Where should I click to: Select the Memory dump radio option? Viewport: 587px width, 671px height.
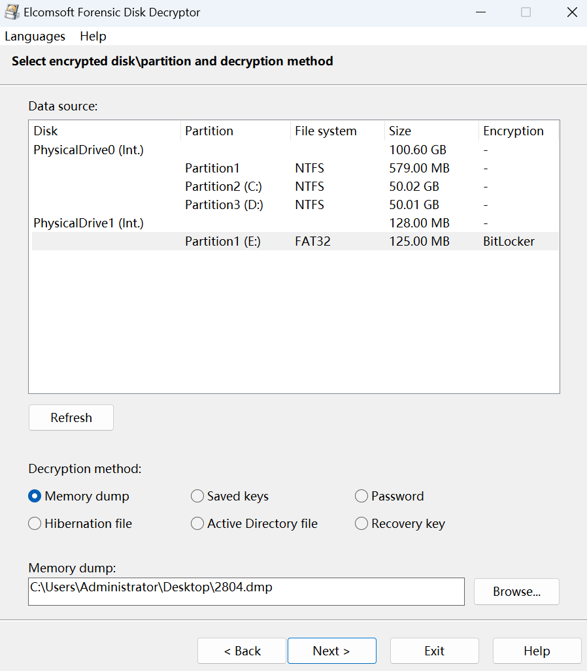click(35, 497)
